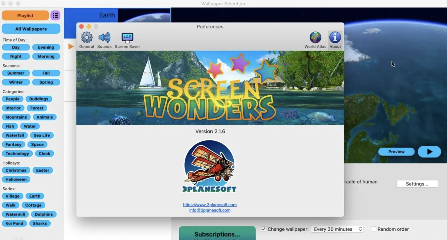Toggle the Change wallpaper checkbox
The height and width of the screenshot is (240, 447).
263,229
